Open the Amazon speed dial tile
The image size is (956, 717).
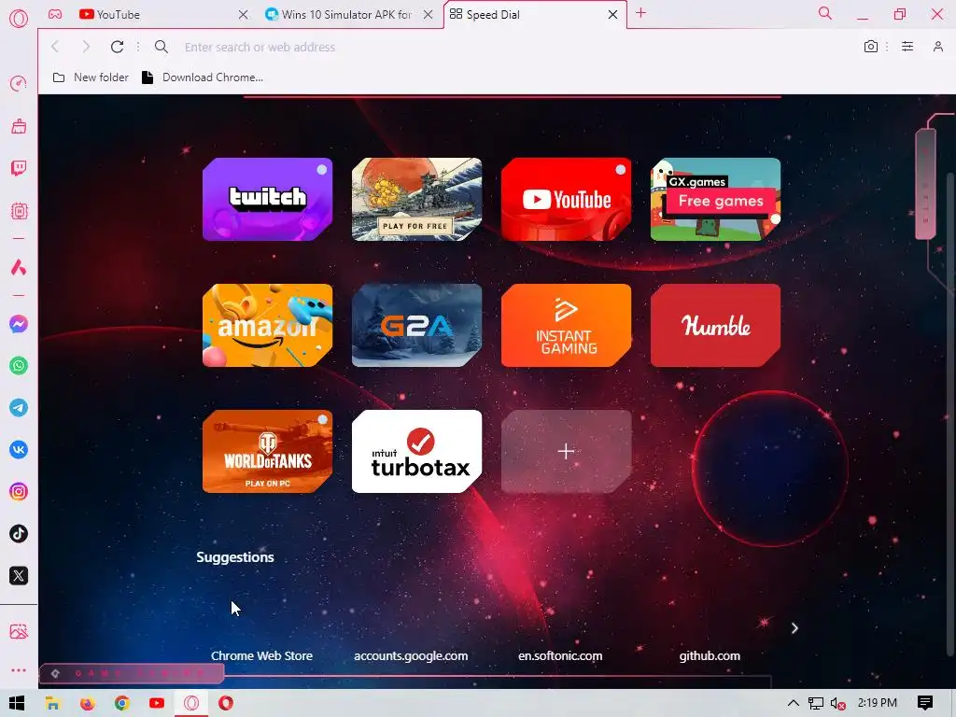point(268,326)
